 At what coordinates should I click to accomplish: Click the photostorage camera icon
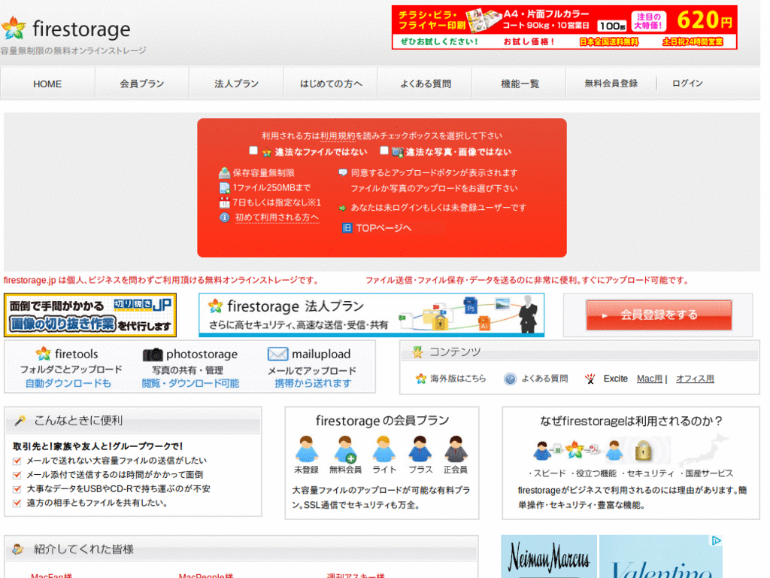pyautogui.click(x=153, y=354)
